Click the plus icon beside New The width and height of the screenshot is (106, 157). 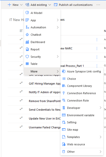pos(9,5)
